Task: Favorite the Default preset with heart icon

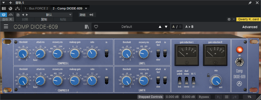Action: (96, 27)
